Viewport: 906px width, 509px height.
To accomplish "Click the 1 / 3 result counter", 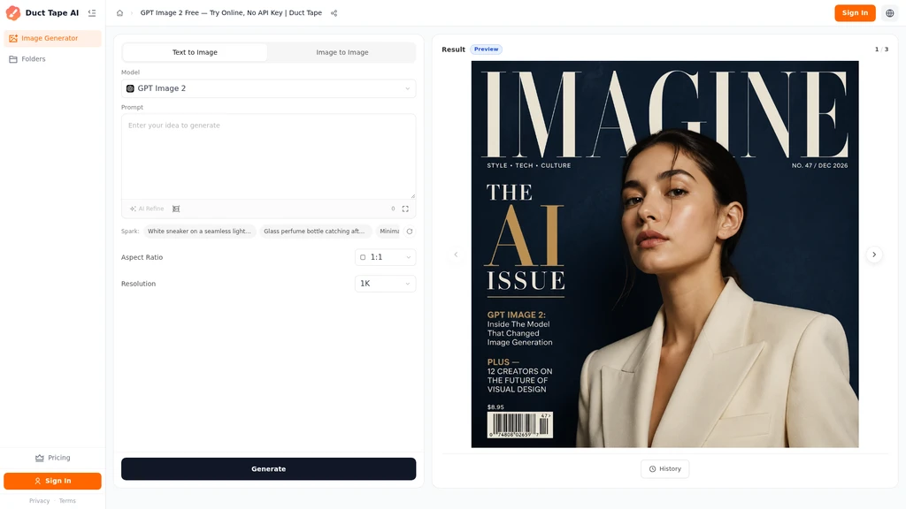I will click(x=881, y=49).
